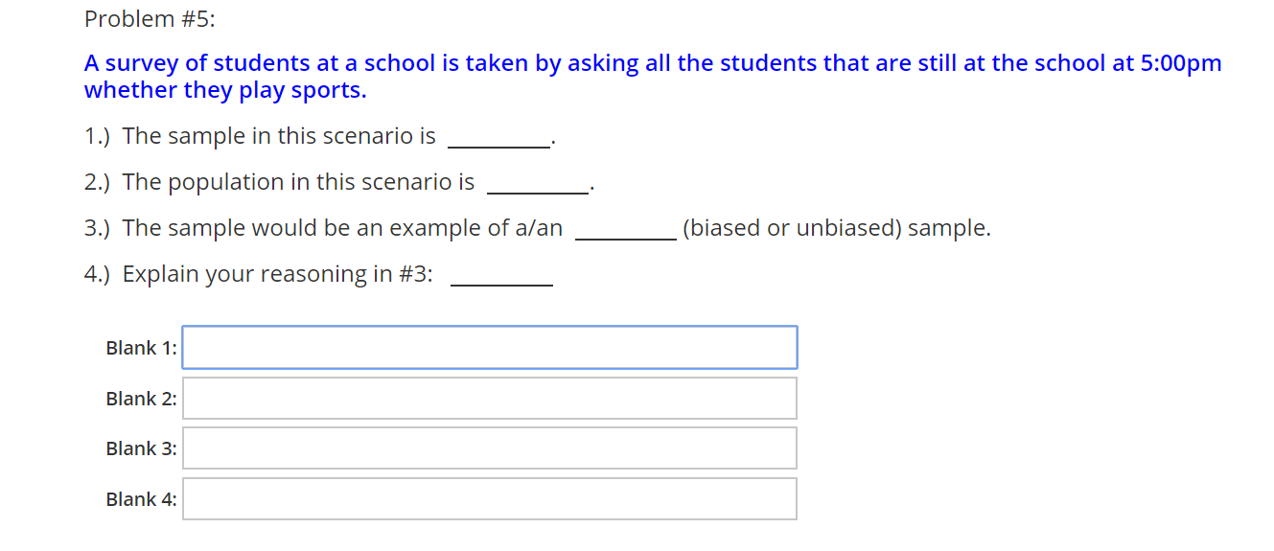Click the "(biased or unbiased) sample." text
This screenshot has width=1274, height=551.
point(836,228)
